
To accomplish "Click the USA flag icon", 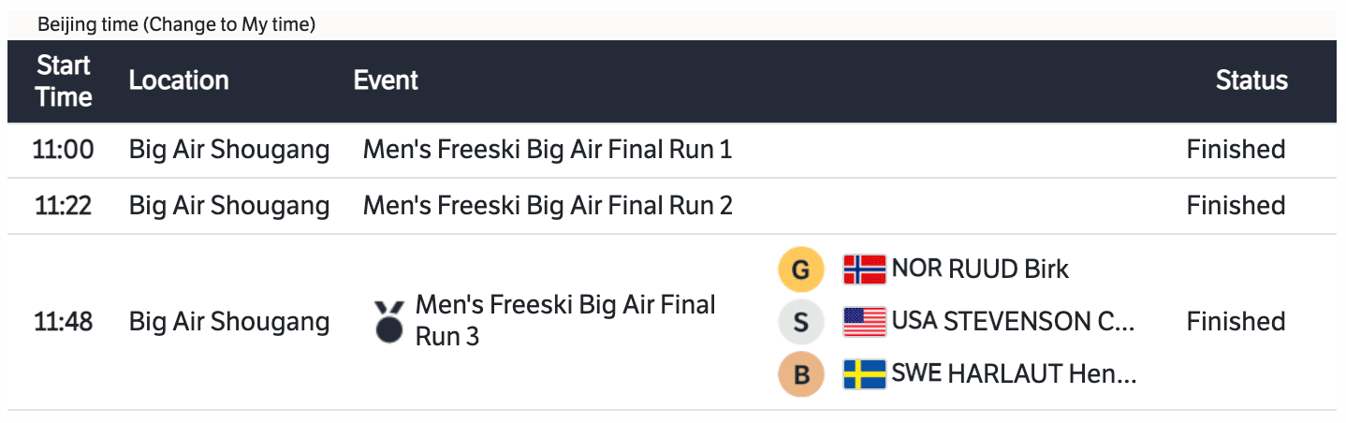I will 864,322.
